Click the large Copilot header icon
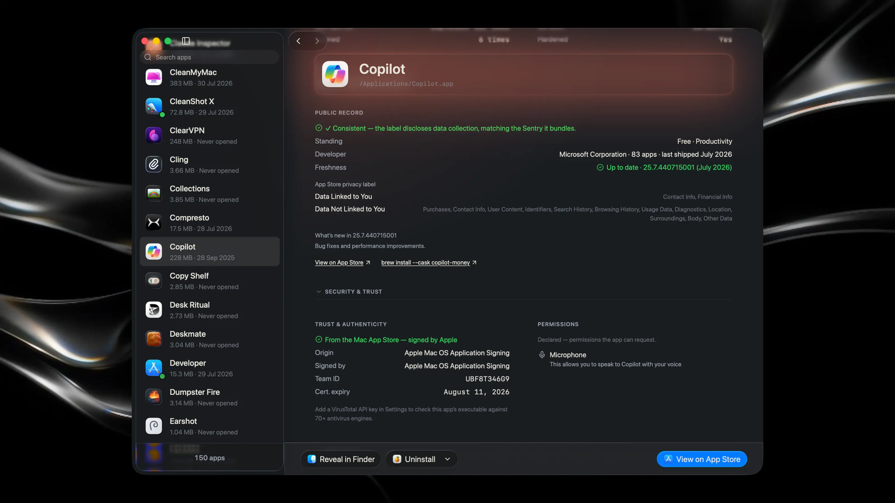895x503 pixels. pyautogui.click(x=335, y=74)
